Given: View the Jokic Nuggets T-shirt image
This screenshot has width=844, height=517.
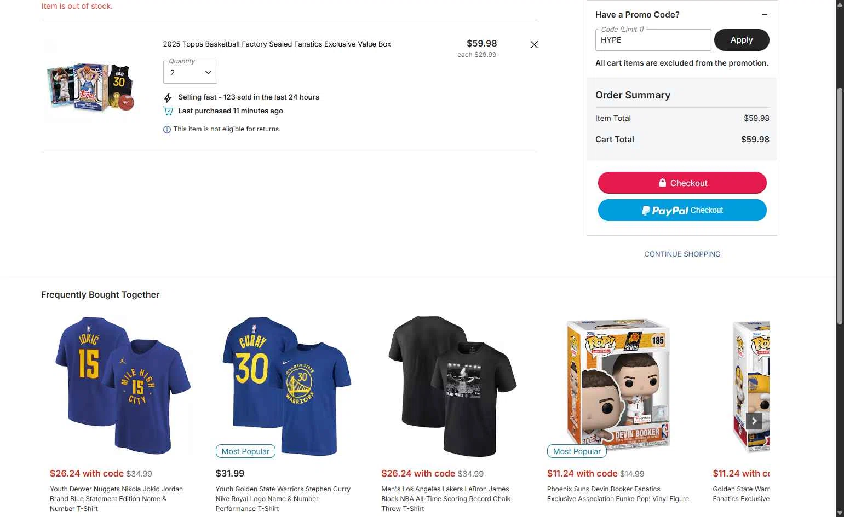Looking at the screenshot, I should tap(123, 385).
